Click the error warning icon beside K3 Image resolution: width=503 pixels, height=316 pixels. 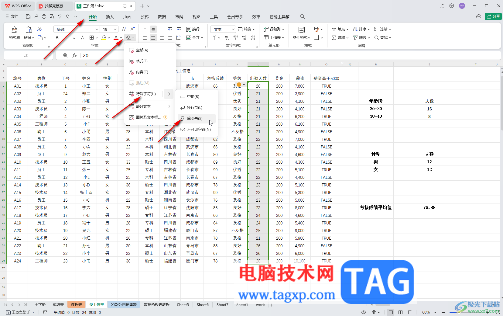click(x=239, y=85)
